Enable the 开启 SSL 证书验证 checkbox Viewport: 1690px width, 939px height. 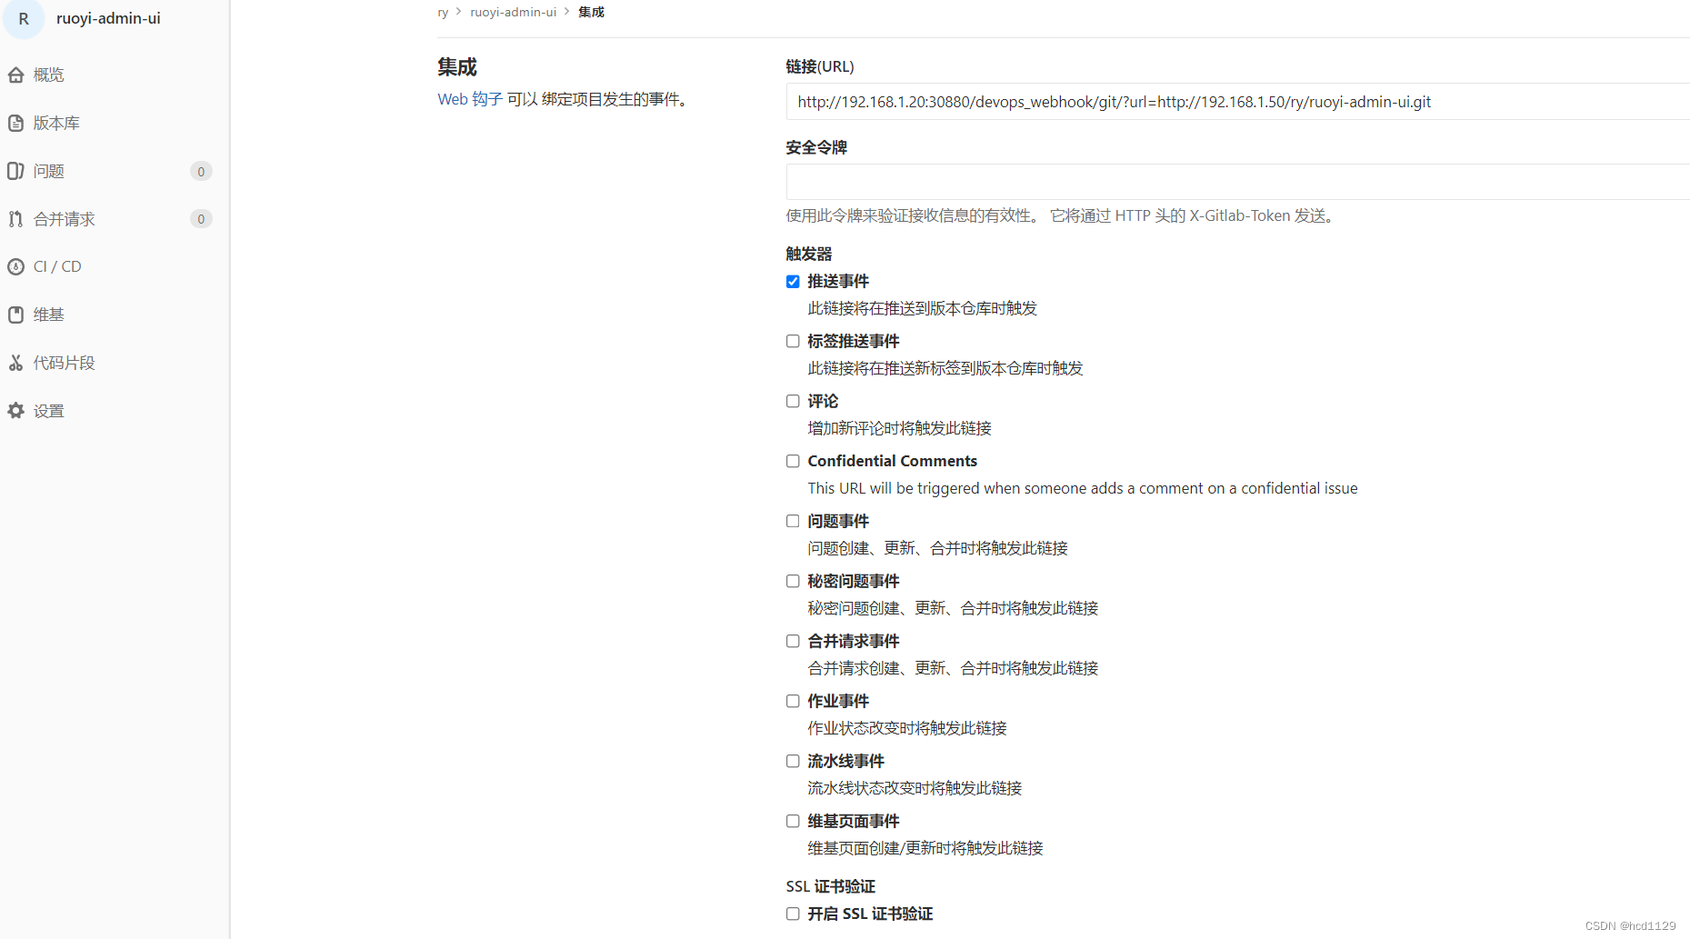(x=793, y=914)
